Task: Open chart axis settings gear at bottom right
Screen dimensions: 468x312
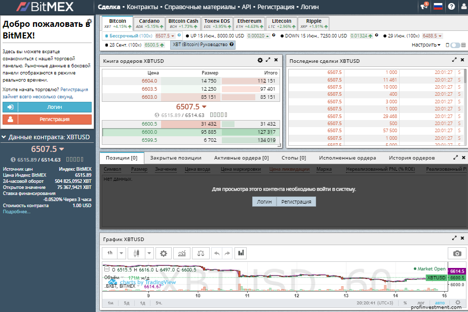Action: click(458, 302)
